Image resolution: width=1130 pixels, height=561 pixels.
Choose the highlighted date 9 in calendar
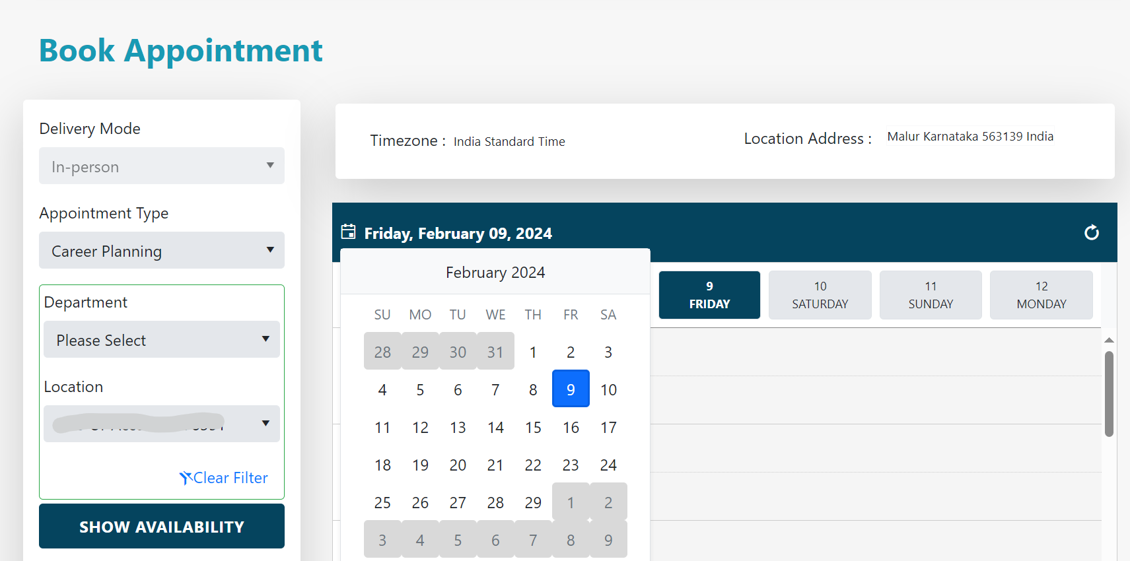[571, 389]
